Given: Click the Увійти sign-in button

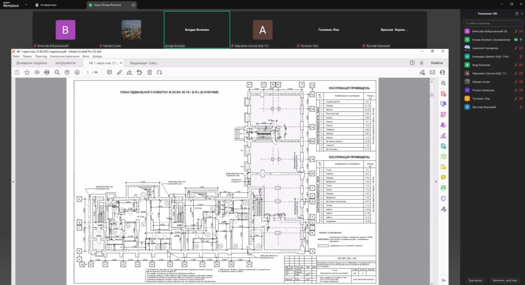Looking at the screenshot, I should tap(437, 63).
